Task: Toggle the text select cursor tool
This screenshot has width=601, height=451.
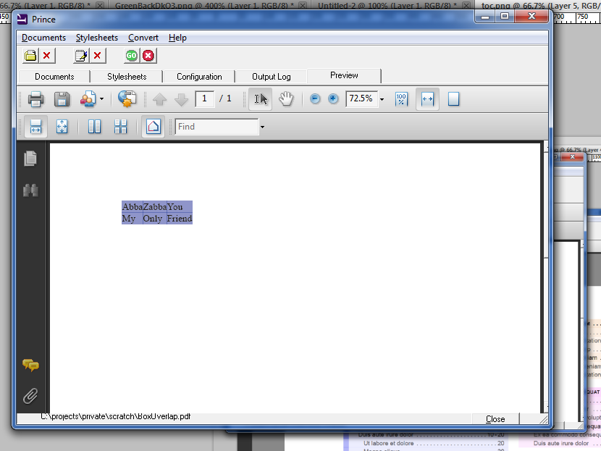Action: point(260,99)
